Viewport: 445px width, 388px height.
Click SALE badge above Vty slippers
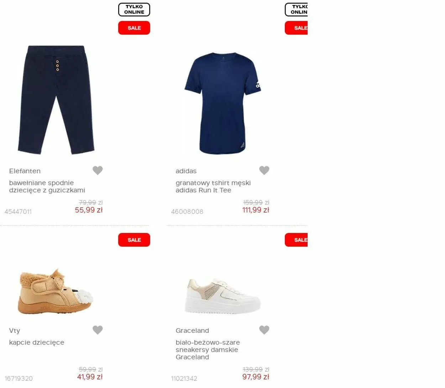(x=134, y=240)
